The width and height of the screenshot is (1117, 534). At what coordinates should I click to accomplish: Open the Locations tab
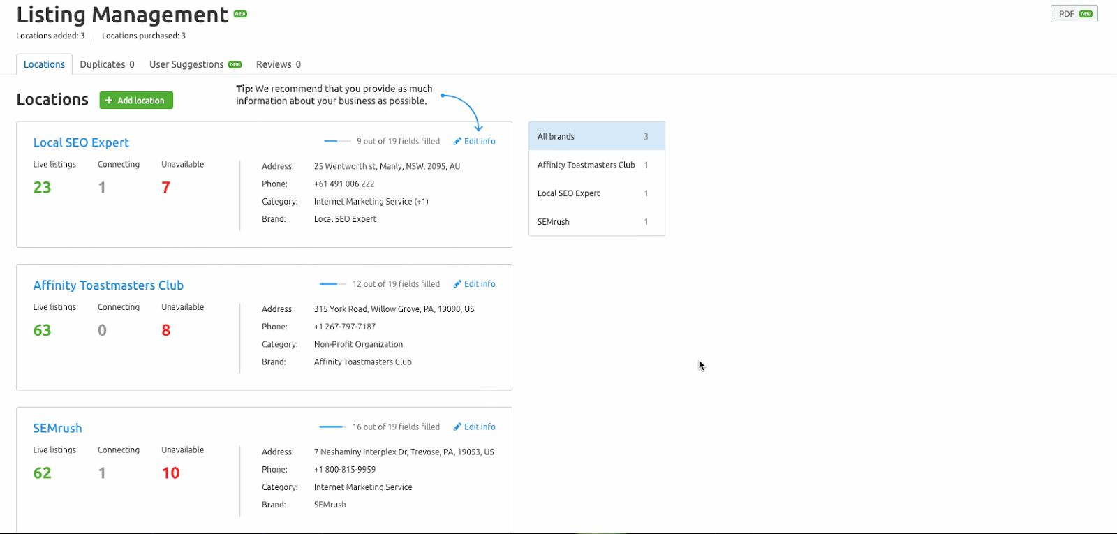44,64
